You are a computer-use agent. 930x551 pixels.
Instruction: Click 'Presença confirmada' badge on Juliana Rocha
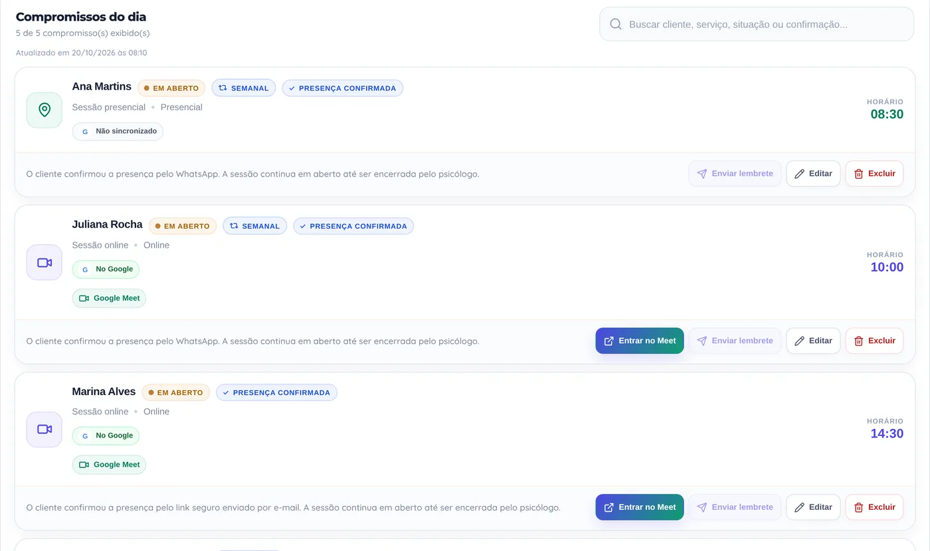(x=353, y=226)
